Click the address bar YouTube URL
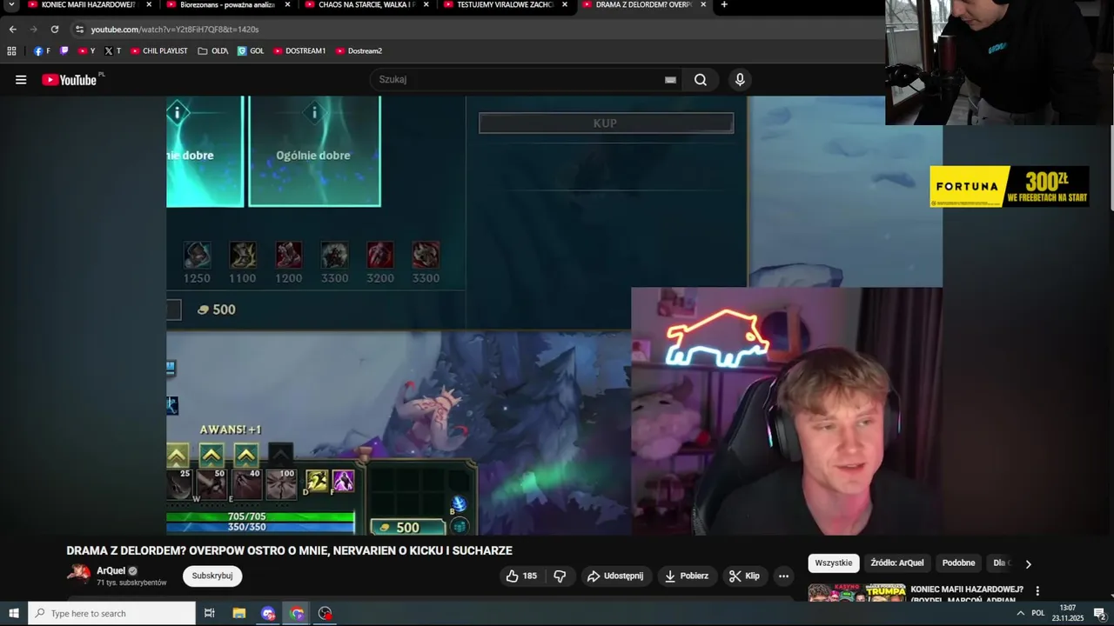 click(175, 30)
